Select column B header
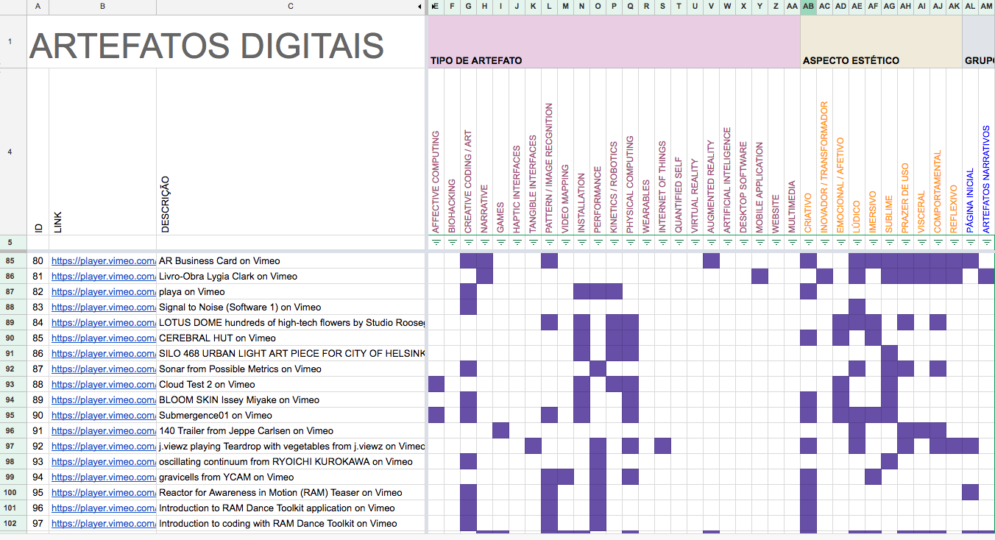This screenshot has width=995, height=540. (x=102, y=7)
